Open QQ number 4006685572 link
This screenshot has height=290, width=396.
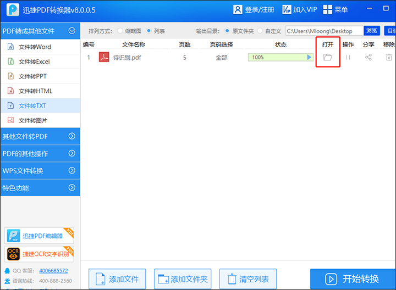(53, 271)
